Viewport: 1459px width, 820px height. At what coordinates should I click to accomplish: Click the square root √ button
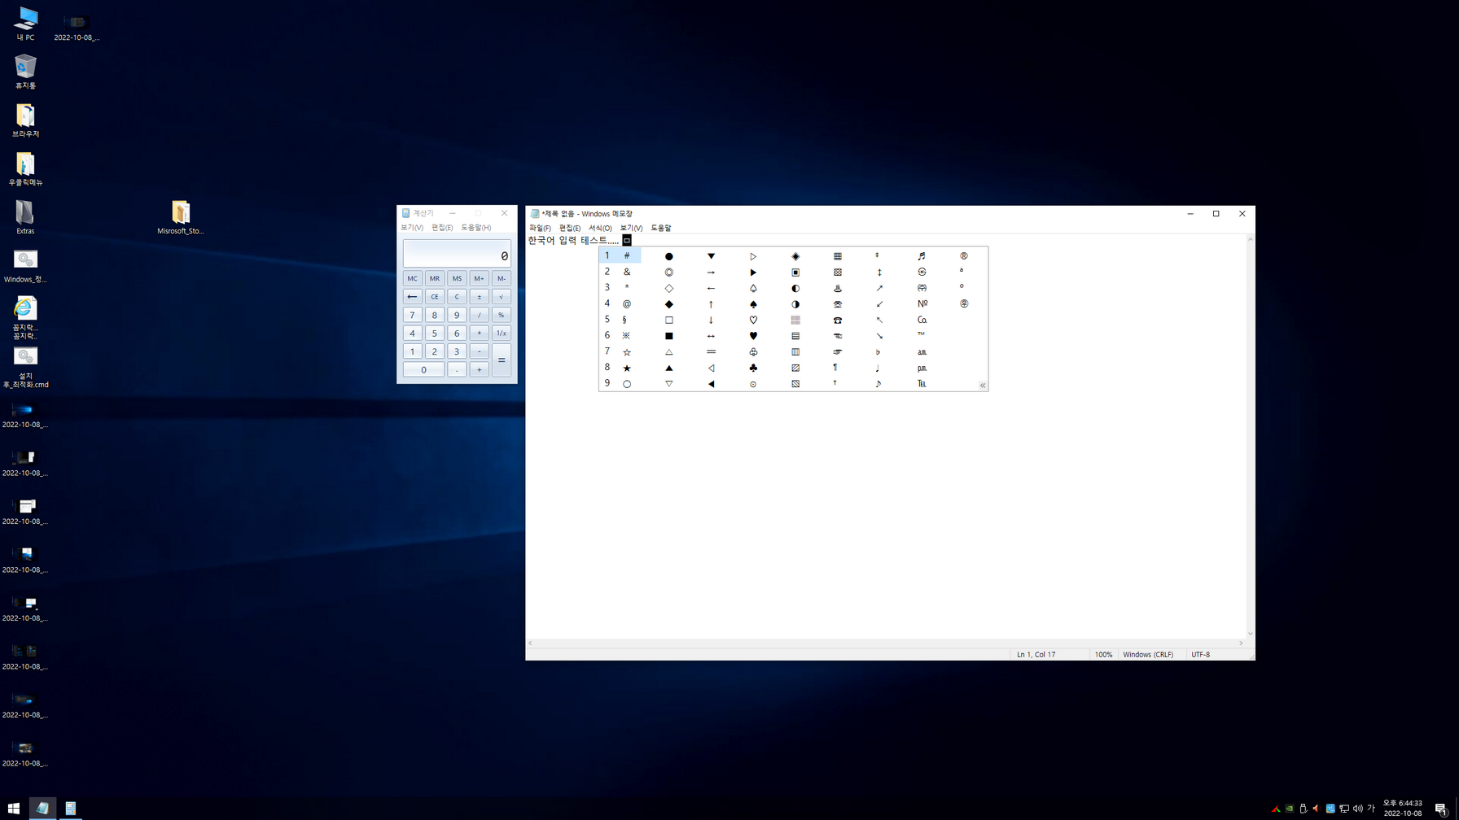coord(502,297)
